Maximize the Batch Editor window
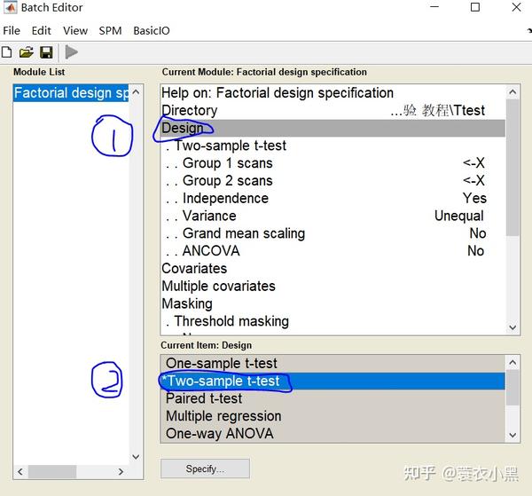532x496 pixels. [x=475, y=7]
